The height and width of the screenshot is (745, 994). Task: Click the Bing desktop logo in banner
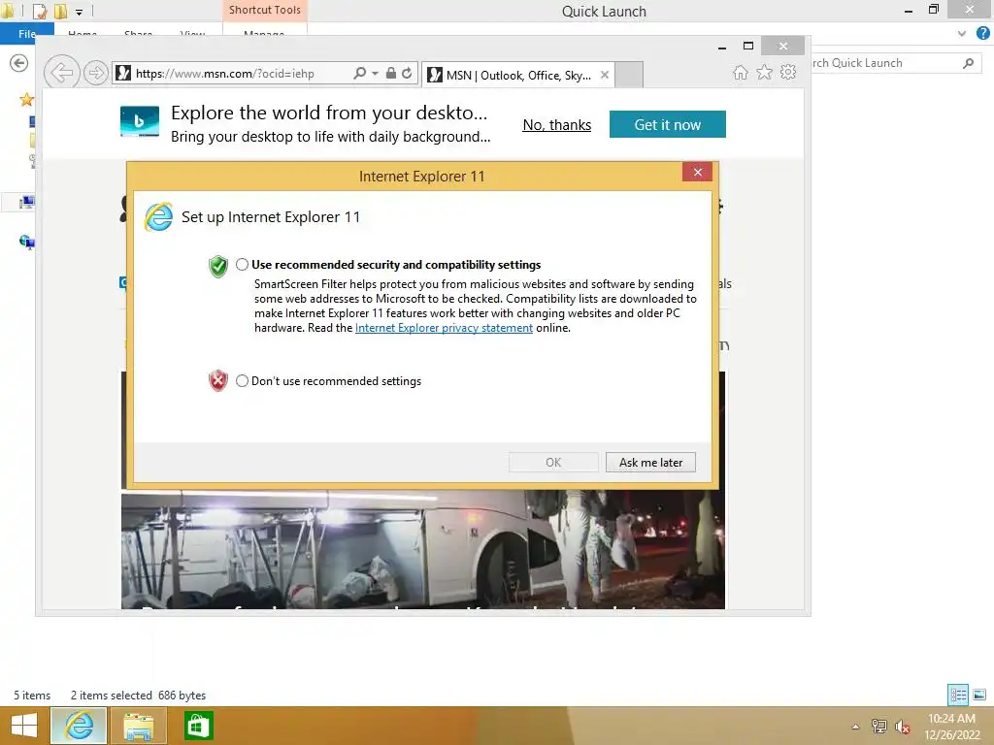140,121
